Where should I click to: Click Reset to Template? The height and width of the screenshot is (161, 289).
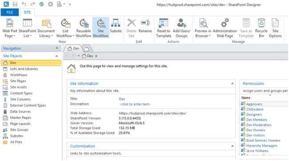[x=164, y=28]
